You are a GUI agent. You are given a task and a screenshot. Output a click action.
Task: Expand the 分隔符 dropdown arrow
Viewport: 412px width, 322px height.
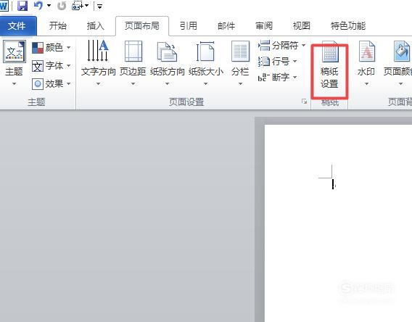(x=303, y=46)
